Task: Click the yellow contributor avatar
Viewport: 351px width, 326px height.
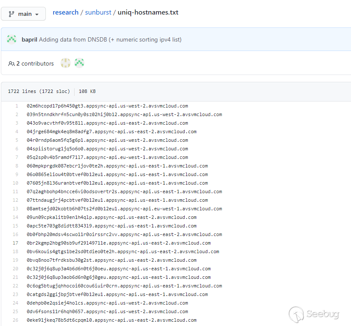Action: (66, 63)
